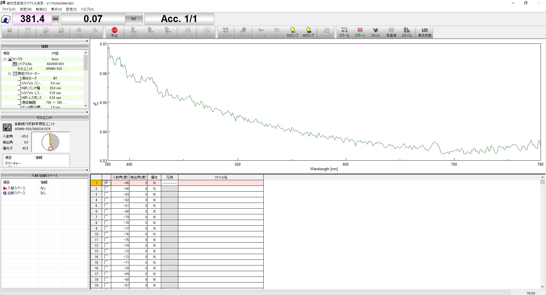Screen dimensions: 546x295
Task: Click the 検出角(度) column header
Action: [138, 177]
